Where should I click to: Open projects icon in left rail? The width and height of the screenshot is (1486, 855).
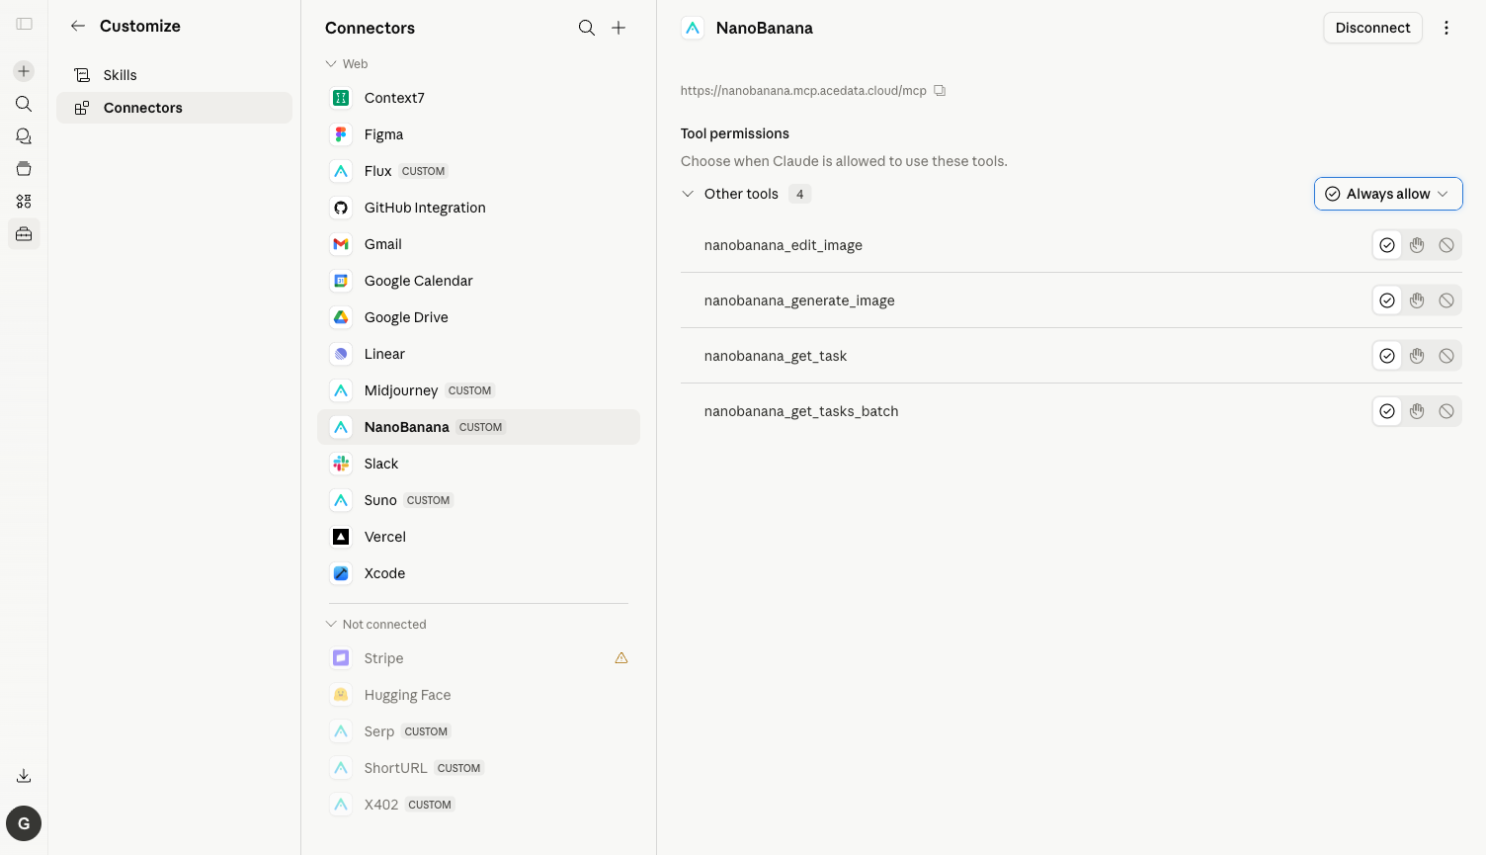tap(24, 169)
